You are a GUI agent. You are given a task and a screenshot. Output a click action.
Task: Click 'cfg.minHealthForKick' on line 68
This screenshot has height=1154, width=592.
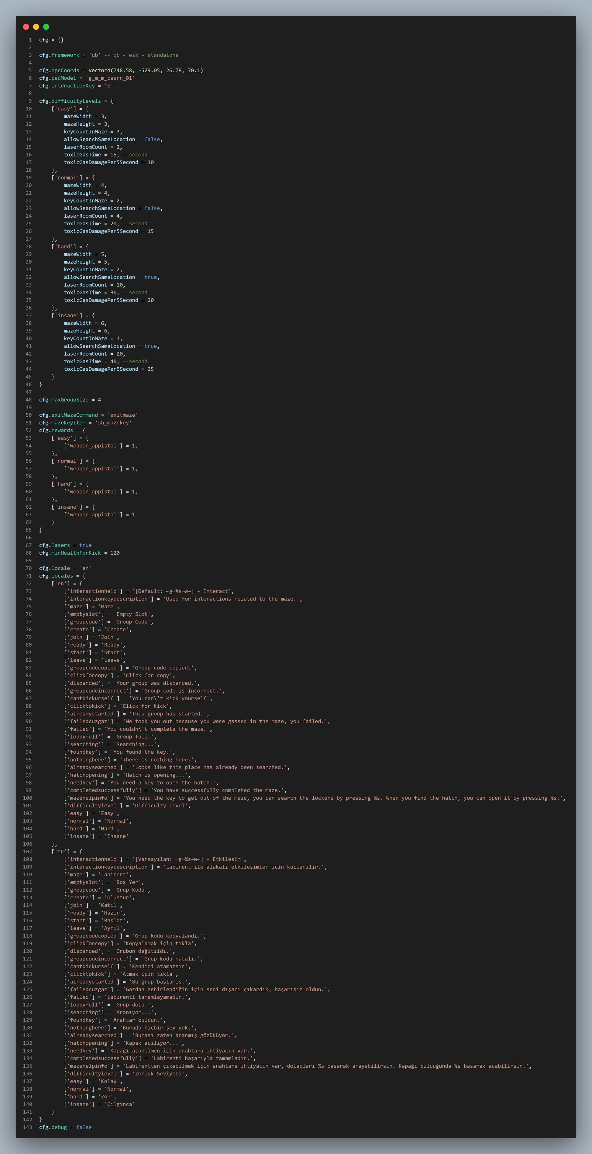[70, 553]
